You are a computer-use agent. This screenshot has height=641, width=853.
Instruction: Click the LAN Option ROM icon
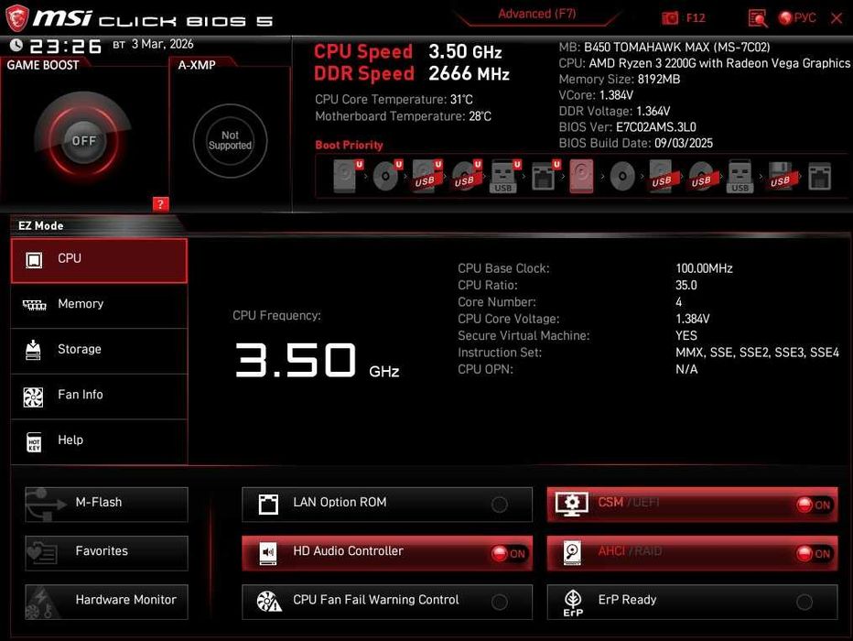point(268,505)
